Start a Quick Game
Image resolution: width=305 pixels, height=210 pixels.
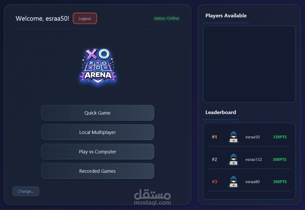(x=98, y=113)
